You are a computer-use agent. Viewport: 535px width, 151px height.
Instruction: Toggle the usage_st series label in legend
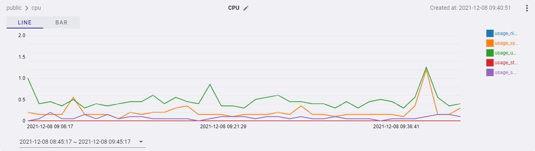(x=506, y=63)
